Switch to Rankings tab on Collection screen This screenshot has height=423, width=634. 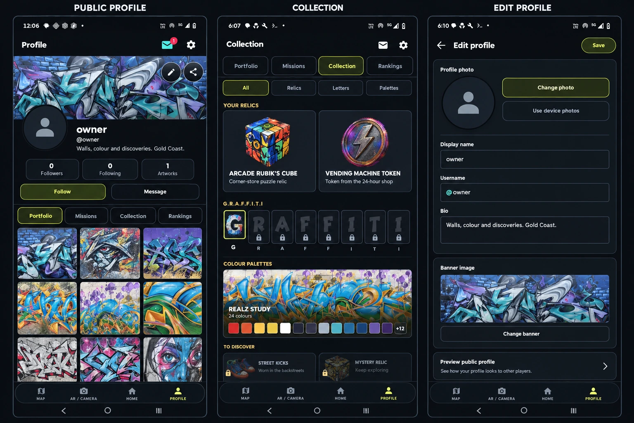click(x=390, y=66)
